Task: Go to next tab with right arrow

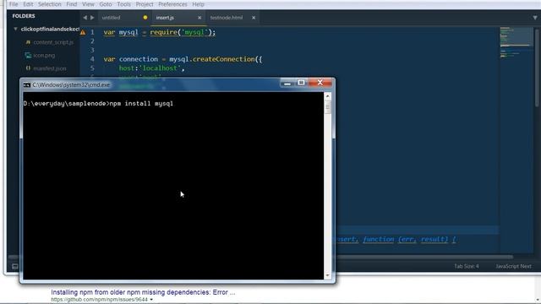Action: click(92, 18)
